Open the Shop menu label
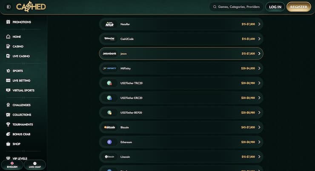The width and height of the screenshot is (315, 171). tap(16, 144)
